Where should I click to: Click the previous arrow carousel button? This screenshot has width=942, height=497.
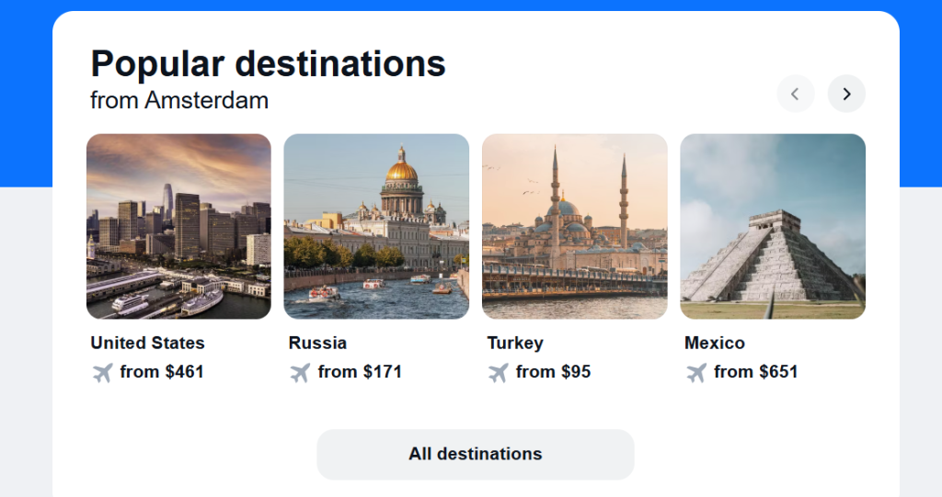pyautogui.click(x=796, y=94)
